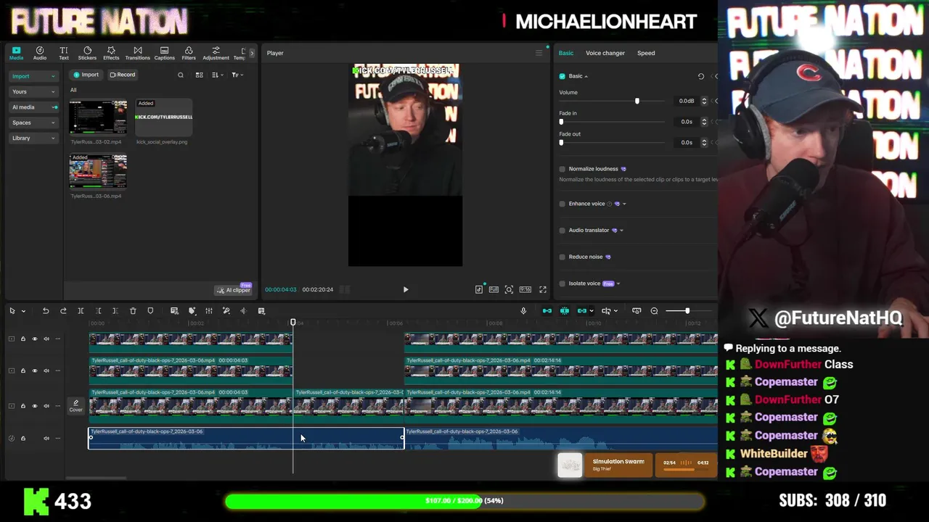Image resolution: width=929 pixels, height=522 pixels.
Task: Click the volume 0.0dB stepper arrows
Action: click(x=703, y=101)
